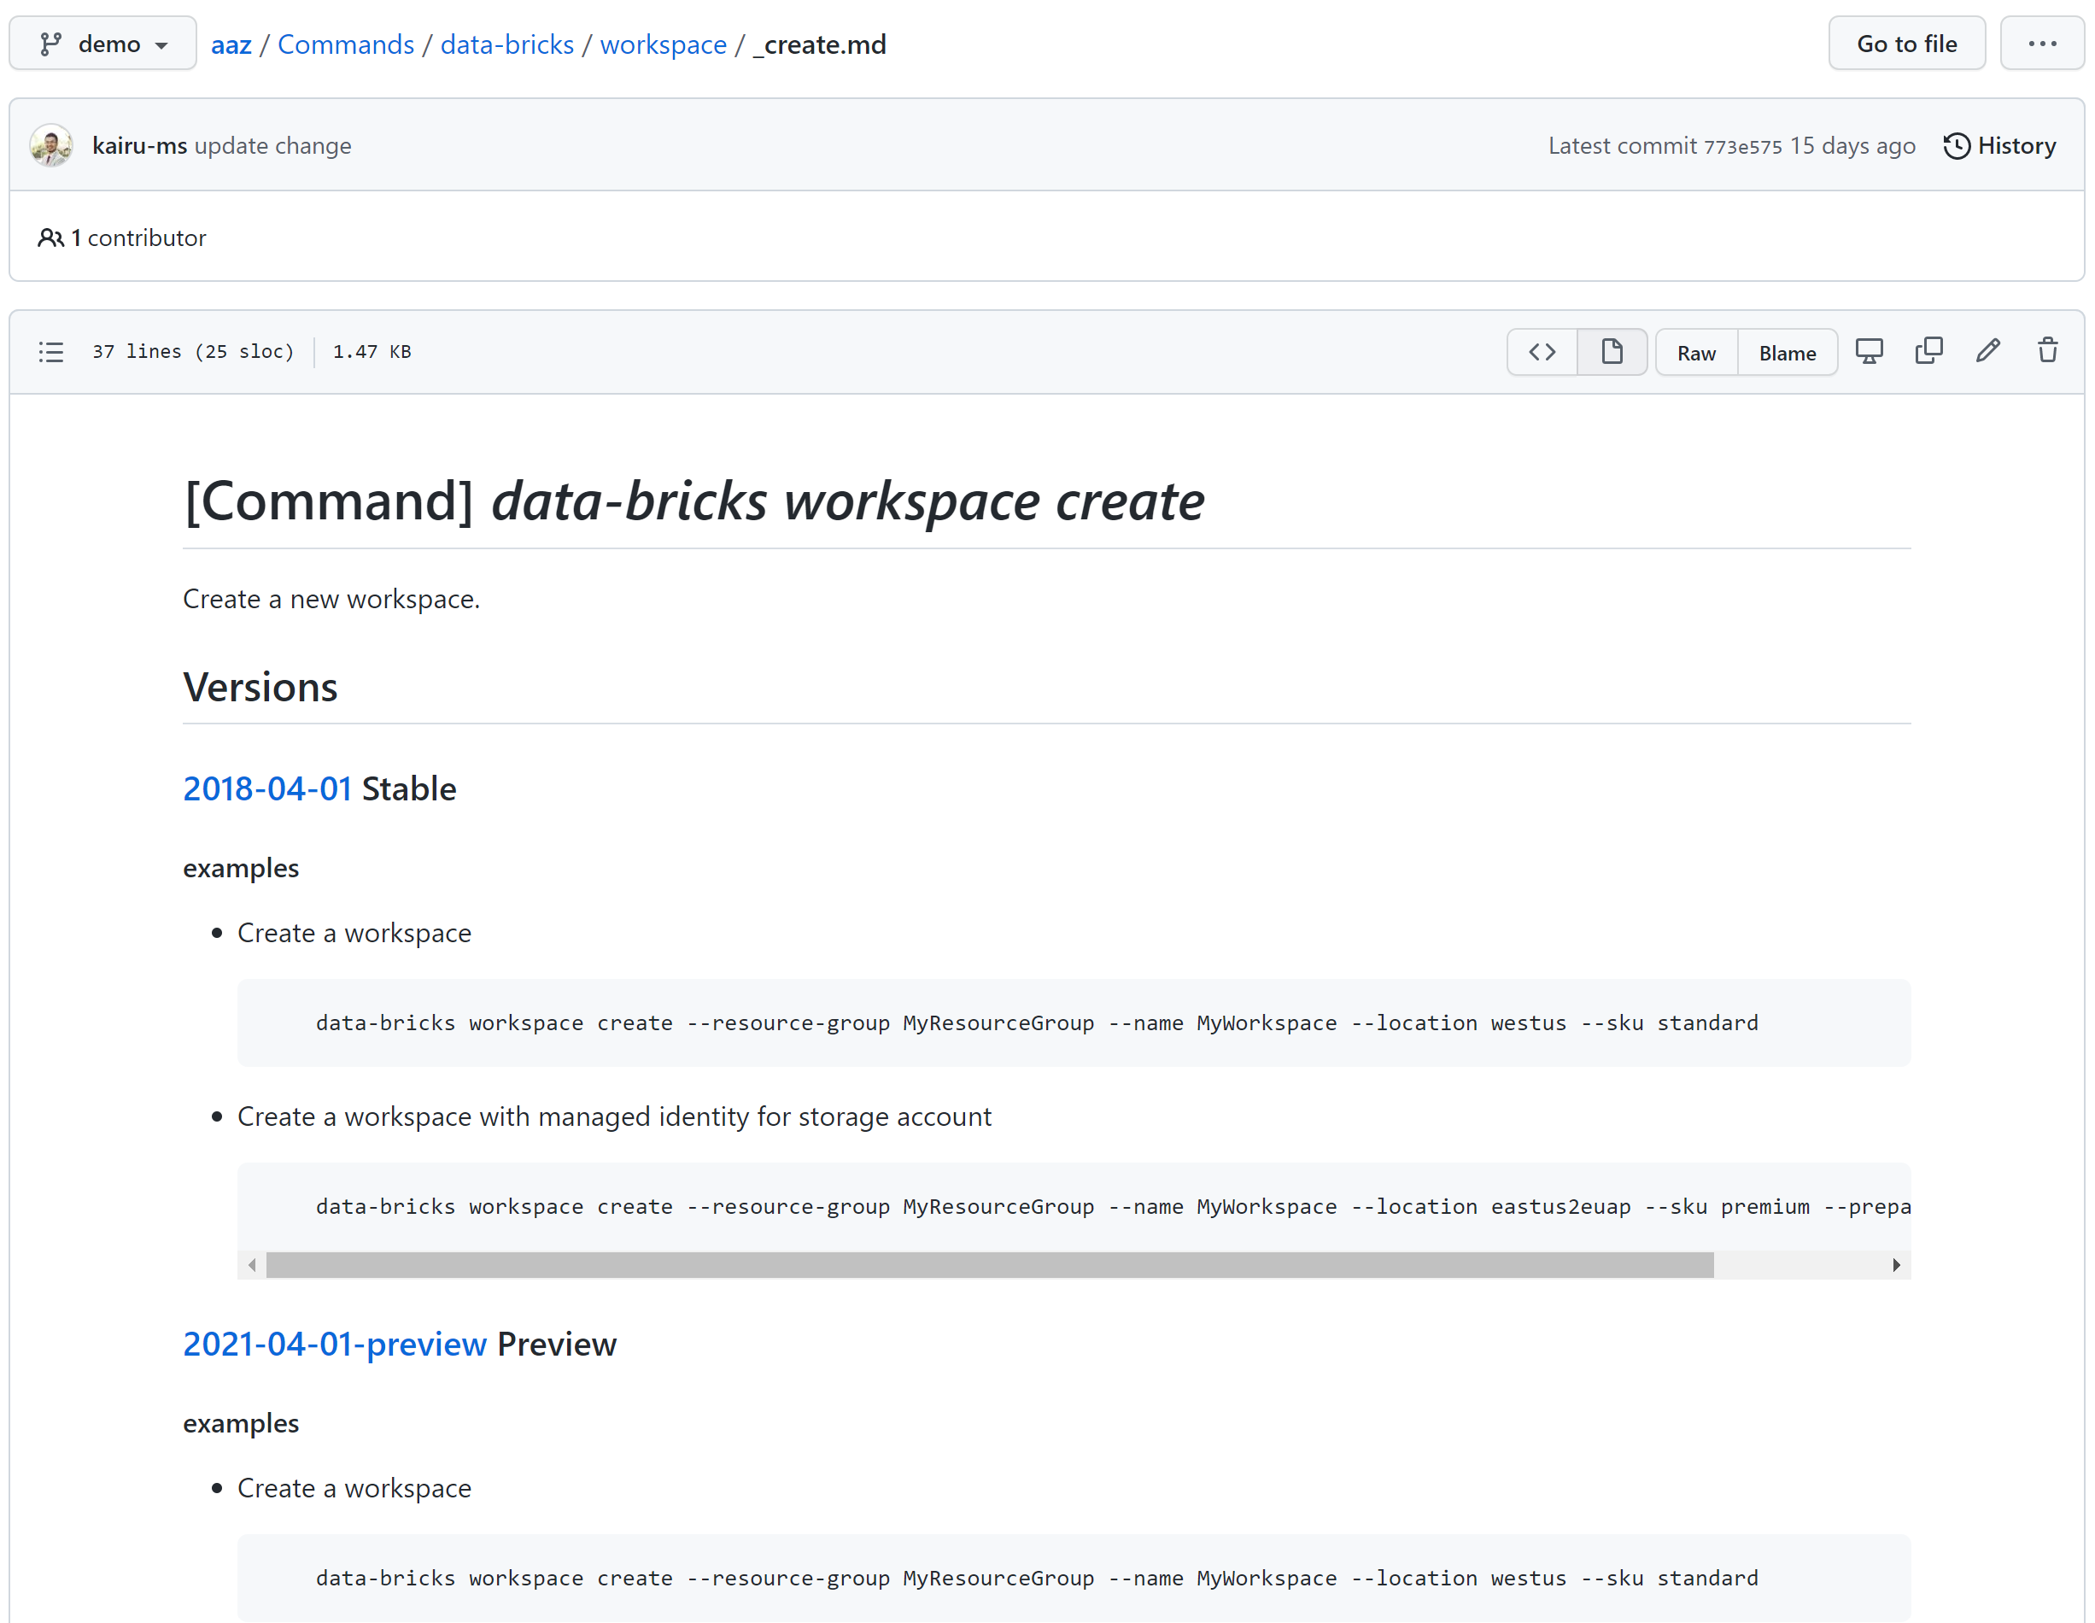Open the Blame view
The width and height of the screenshot is (2095, 1623).
(1789, 352)
